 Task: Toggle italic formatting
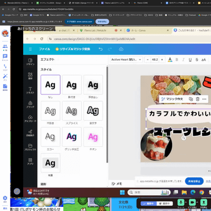[x=184, y=60]
